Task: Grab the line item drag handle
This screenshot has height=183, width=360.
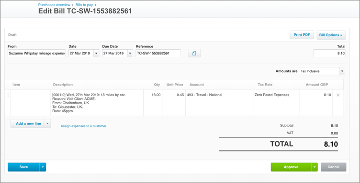Action: [x=8, y=95]
